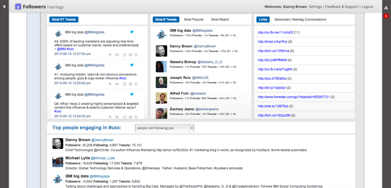391x188 pixels.
Task: Open link http://on.fb.me/wYvgKN
Action: click(275, 69)
